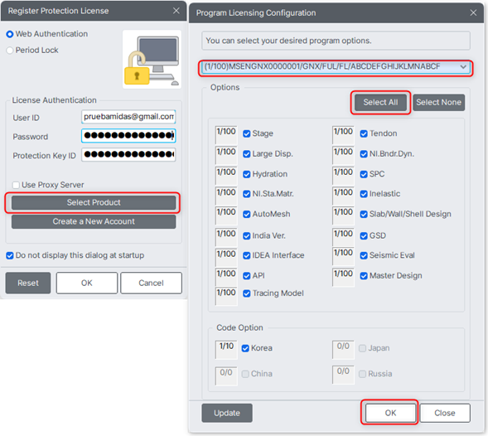This screenshot has width=488, height=436.
Task: Click the padlock computer image
Action: (152, 60)
